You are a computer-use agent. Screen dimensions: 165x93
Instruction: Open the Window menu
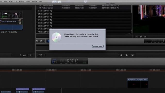pos(34,2)
